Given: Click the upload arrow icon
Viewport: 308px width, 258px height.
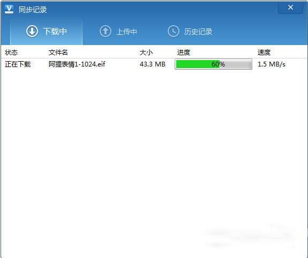Looking at the screenshot, I should (x=106, y=31).
